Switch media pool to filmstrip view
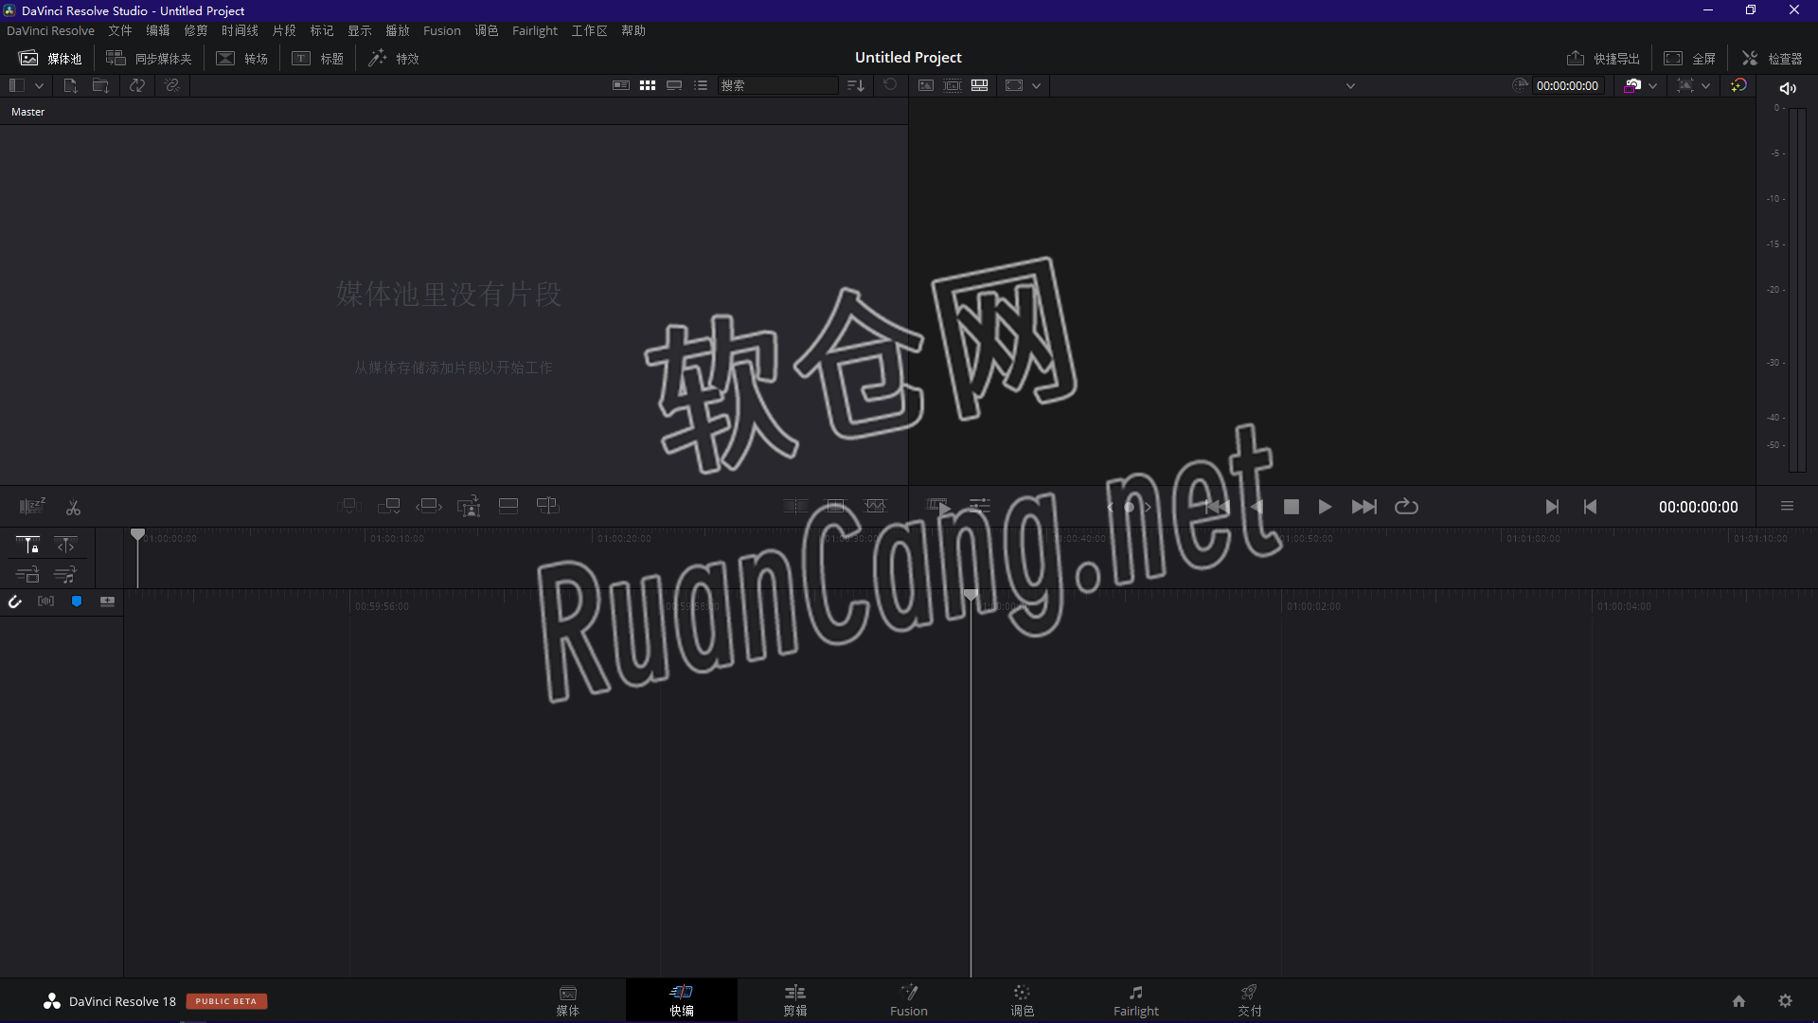 coord(674,85)
